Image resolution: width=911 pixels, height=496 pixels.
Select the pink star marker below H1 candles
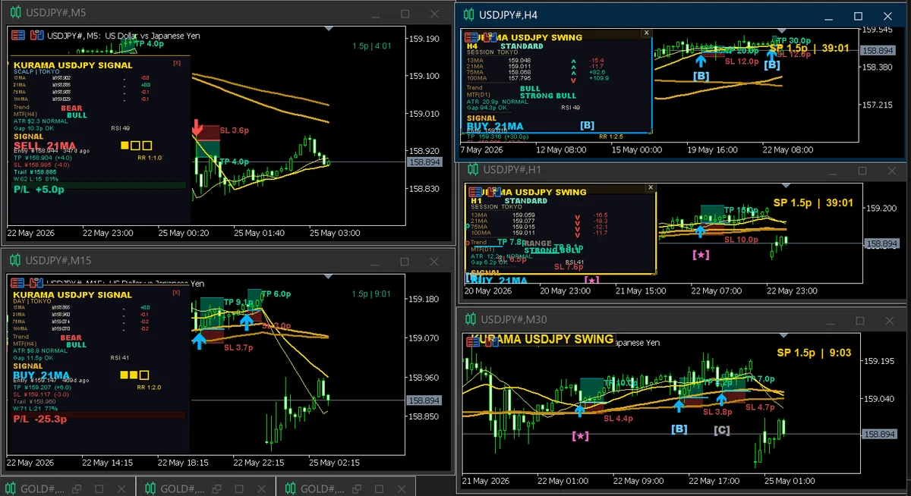tap(700, 255)
